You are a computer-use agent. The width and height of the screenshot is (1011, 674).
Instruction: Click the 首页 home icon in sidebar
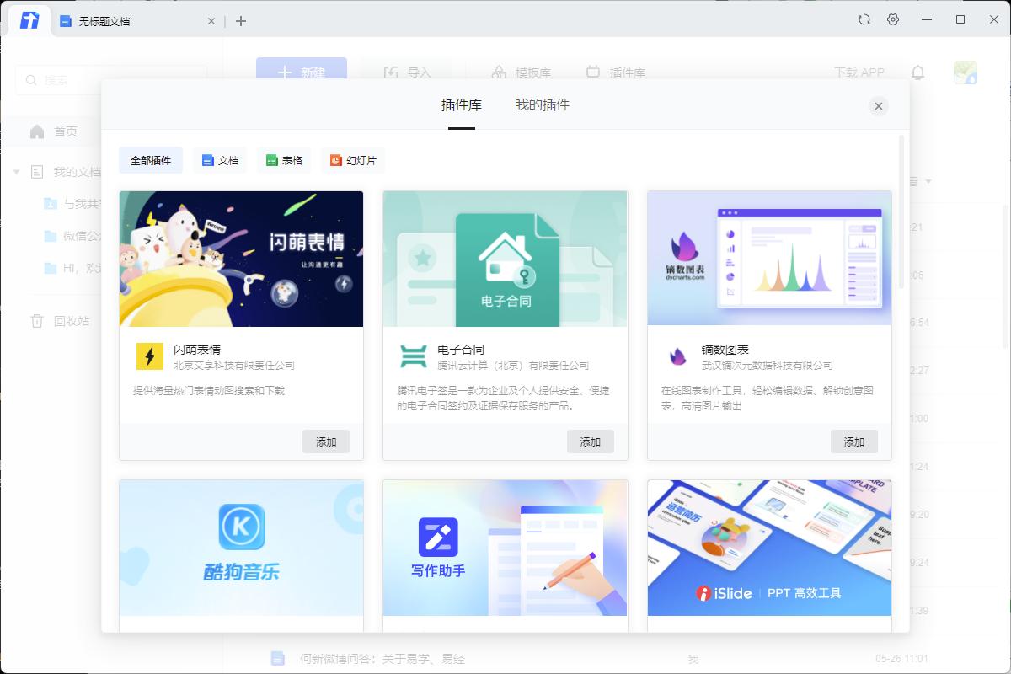pyautogui.click(x=35, y=131)
